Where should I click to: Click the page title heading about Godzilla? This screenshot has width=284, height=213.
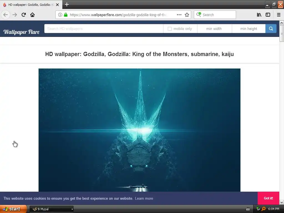click(x=140, y=54)
